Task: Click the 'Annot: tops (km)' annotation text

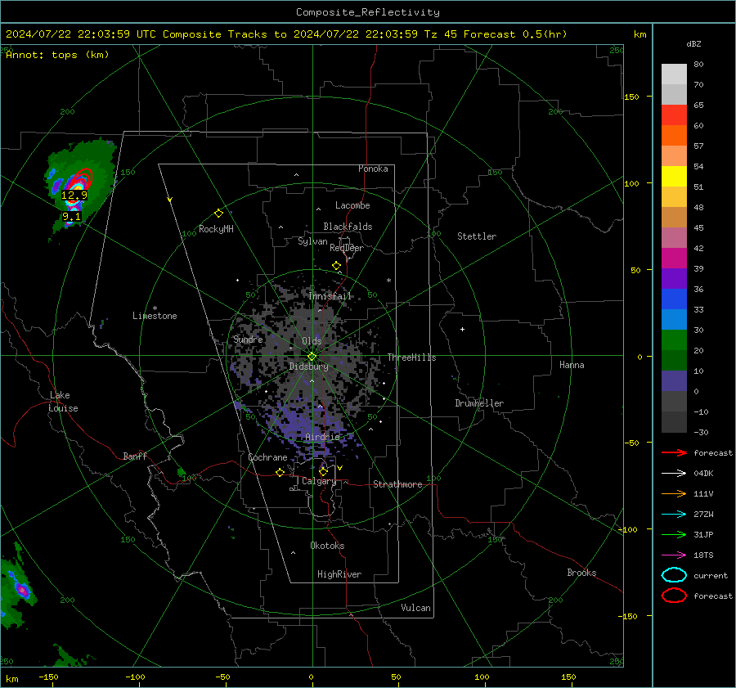Action: click(x=57, y=55)
